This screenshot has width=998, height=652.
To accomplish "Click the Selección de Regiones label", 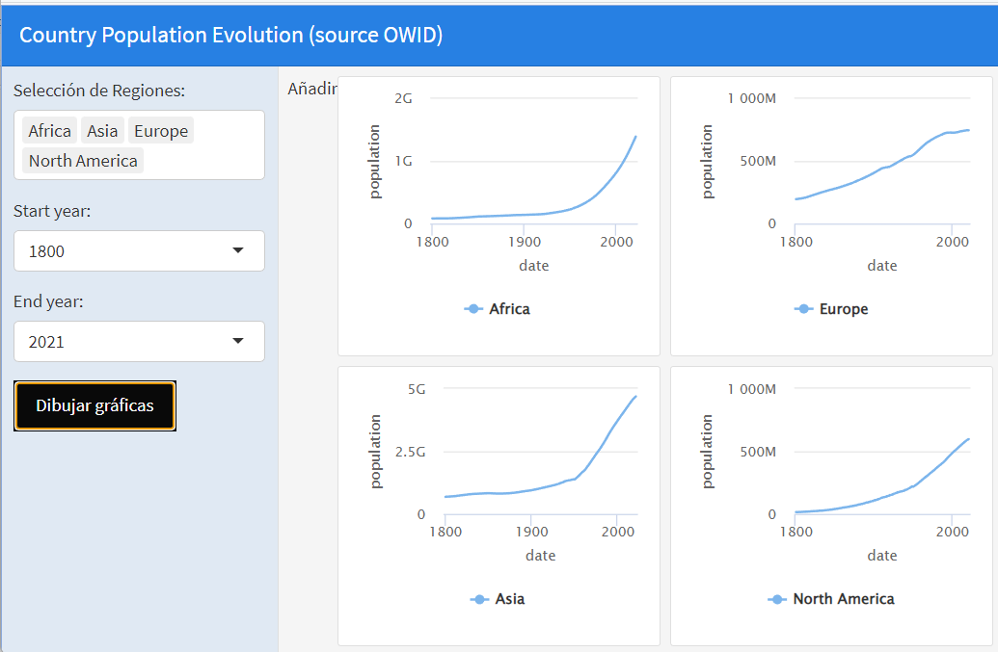I will coord(99,91).
